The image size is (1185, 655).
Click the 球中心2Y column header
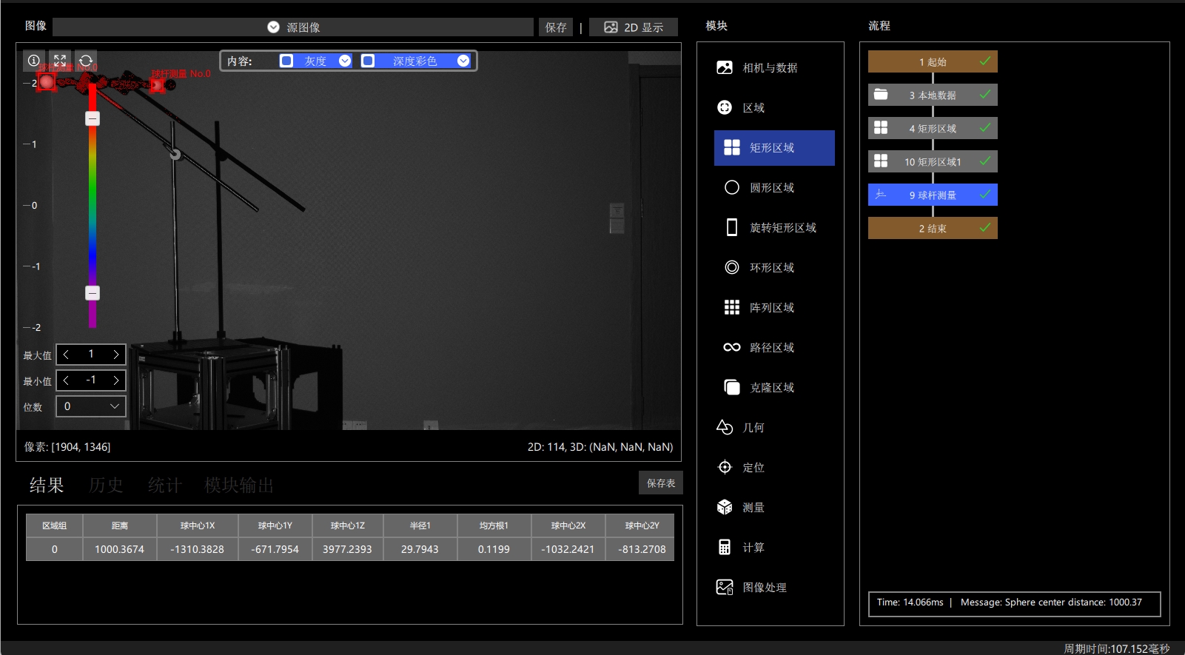[642, 525]
